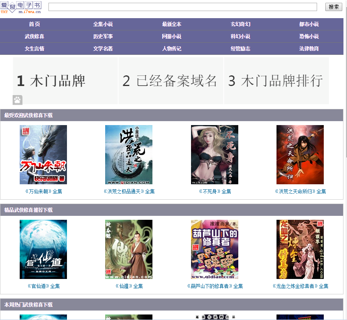The width and height of the screenshot is (347, 320).
Task: Click the 洪荒之极品通天 book cover
Action: coord(129,154)
